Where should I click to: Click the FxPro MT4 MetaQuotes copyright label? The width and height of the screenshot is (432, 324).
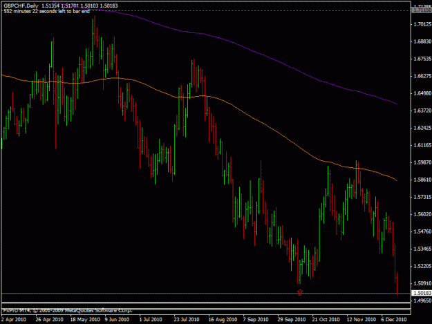[68, 310]
